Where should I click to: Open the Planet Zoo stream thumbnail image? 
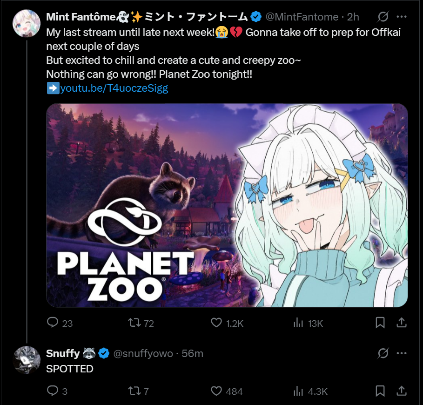(x=227, y=205)
